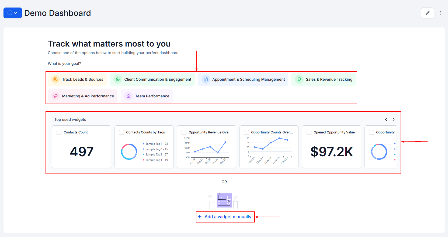
Task: Select Client Communication & Engagement goal
Action: tap(152, 79)
